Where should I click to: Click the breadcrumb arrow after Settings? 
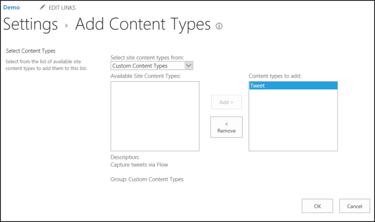[66, 26]
